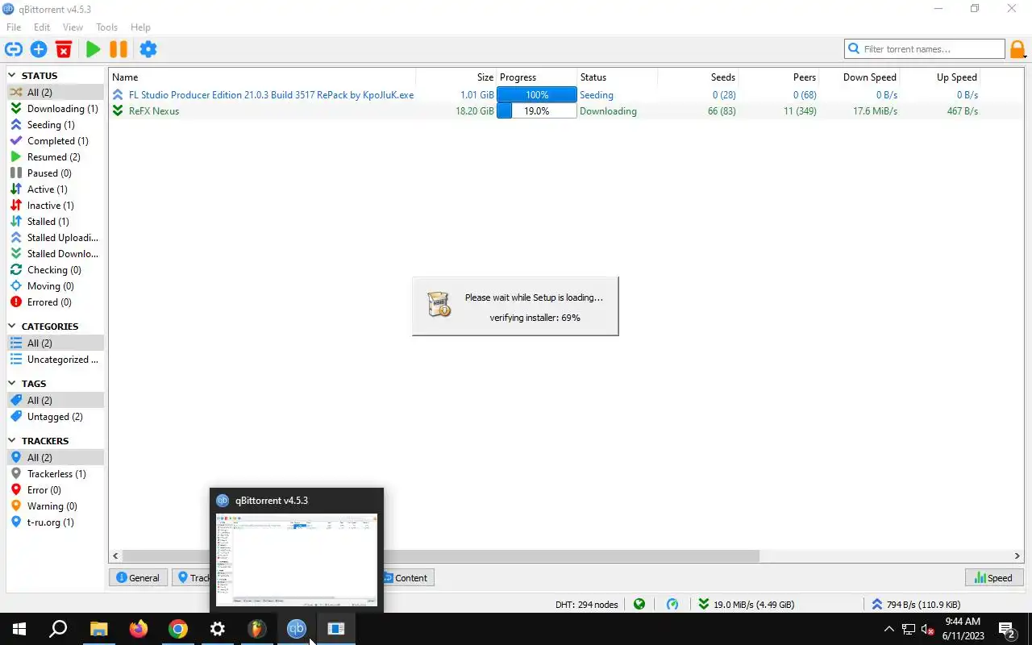Open FL Studio from the taskbar

click(x=256, y=629)
